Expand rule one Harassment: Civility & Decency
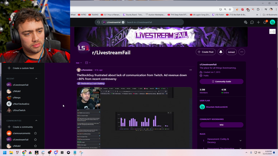Screen dimensions: 278x156 pyautogui.click(x=240, y=140)
